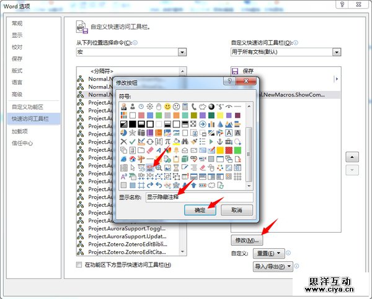This screenshot has height=299, width=372.
Task: Select the hourglass symbol icon
Action: pyautogui.click(x=176, y=168)
